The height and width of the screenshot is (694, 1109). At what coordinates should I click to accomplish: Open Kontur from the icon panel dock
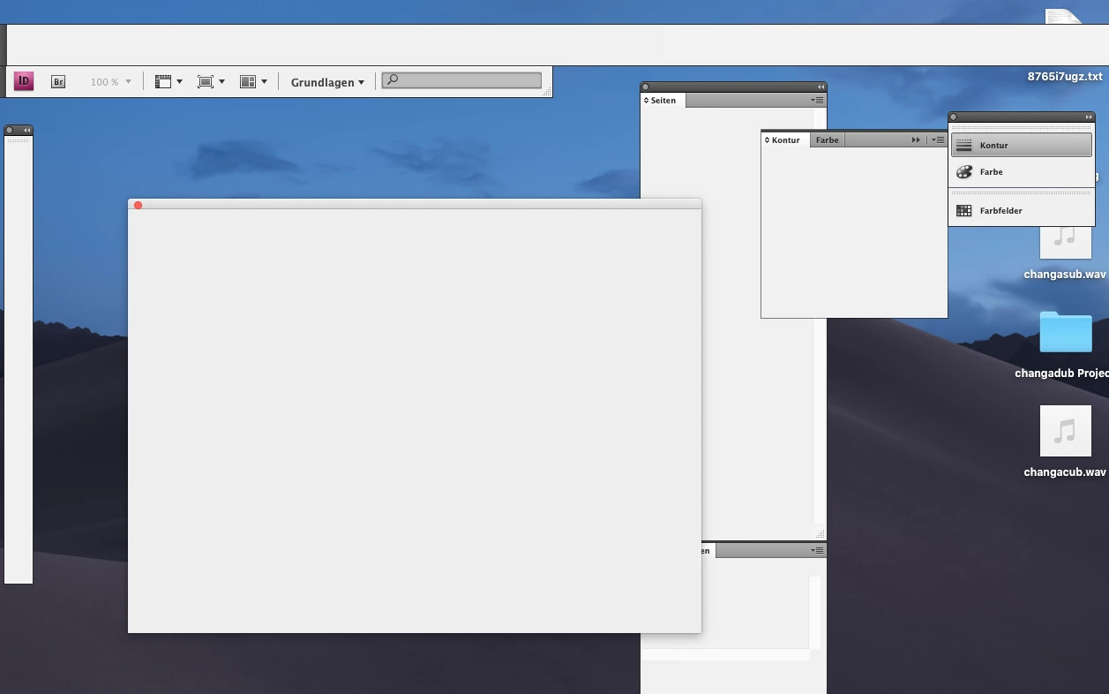point(1022,145)
